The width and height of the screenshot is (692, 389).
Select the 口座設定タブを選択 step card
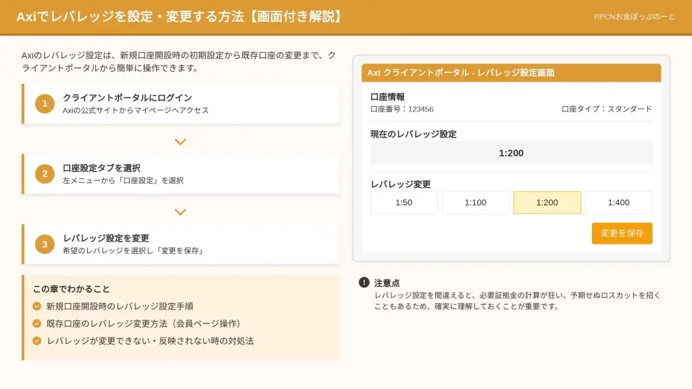(x=181, y=174)
